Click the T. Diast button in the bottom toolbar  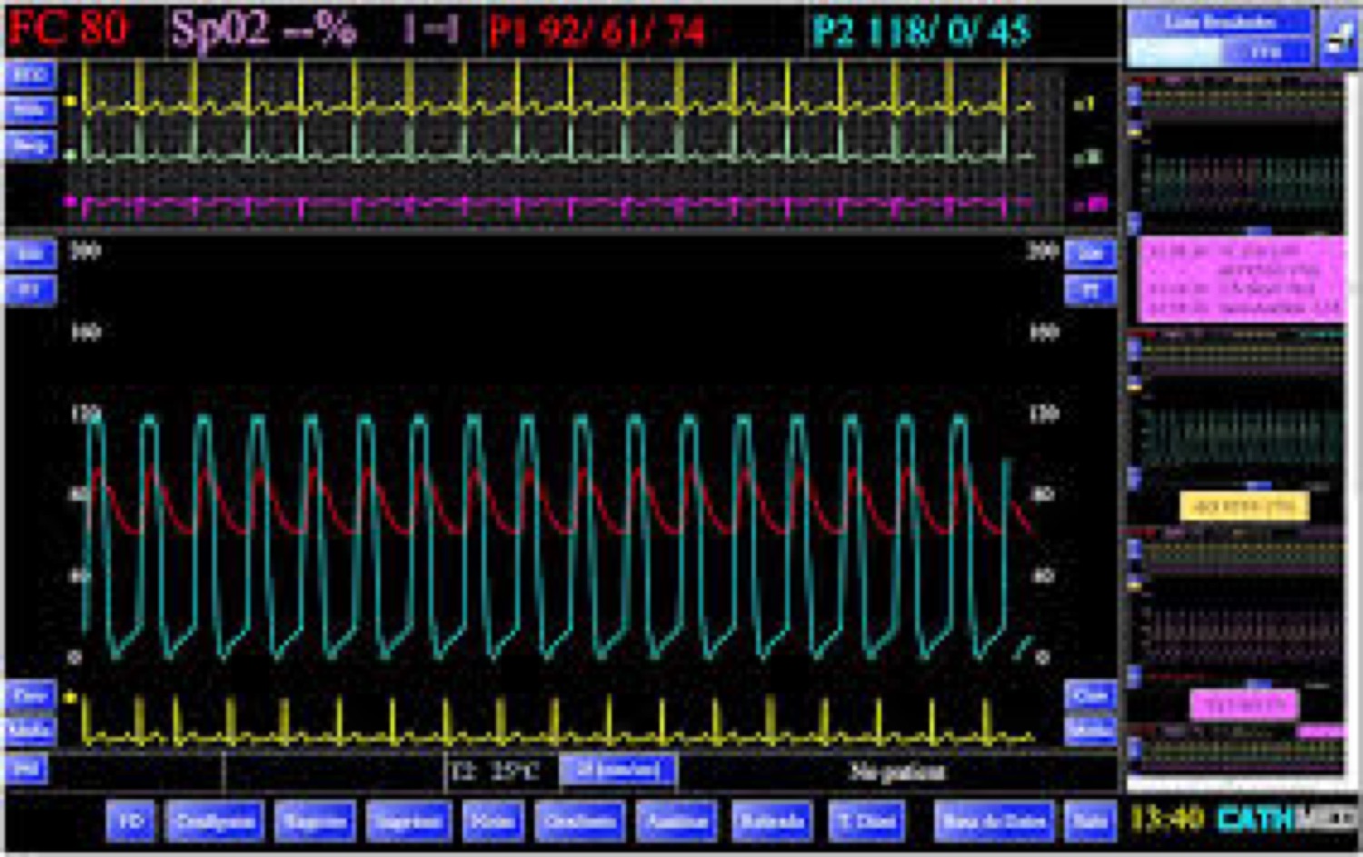pyautogui.click(x=867, y=821)
